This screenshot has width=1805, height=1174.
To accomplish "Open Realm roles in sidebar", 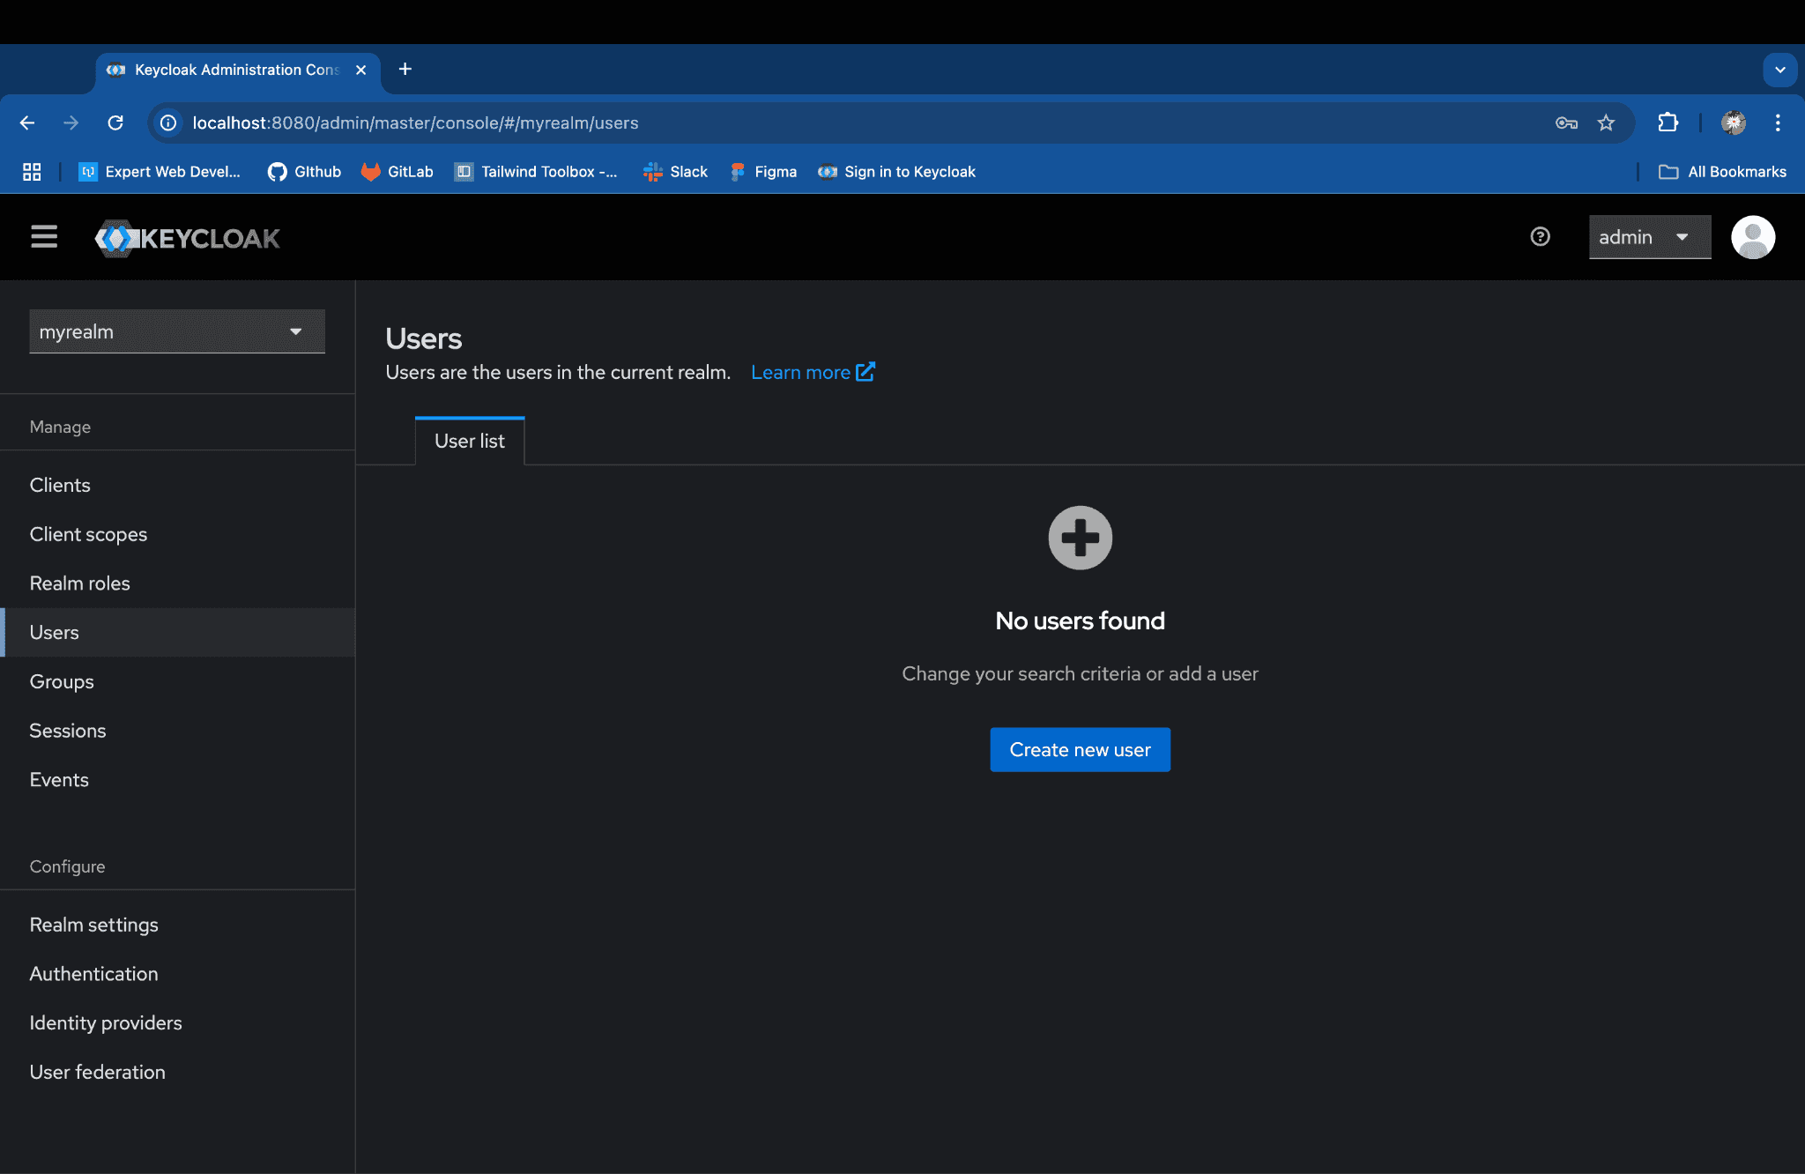I will (79, 583).
